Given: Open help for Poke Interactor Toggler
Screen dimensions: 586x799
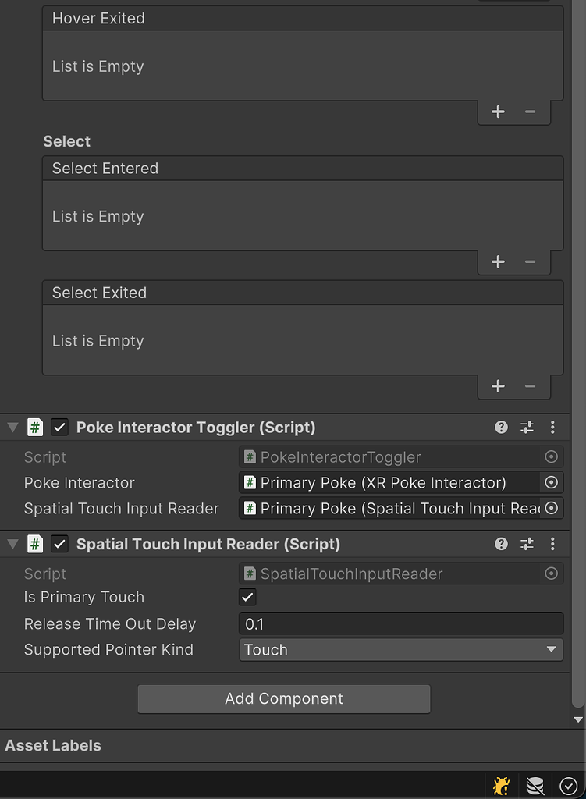Looking at the screenshot, I should pyautogui.click(x=502, y=427).
